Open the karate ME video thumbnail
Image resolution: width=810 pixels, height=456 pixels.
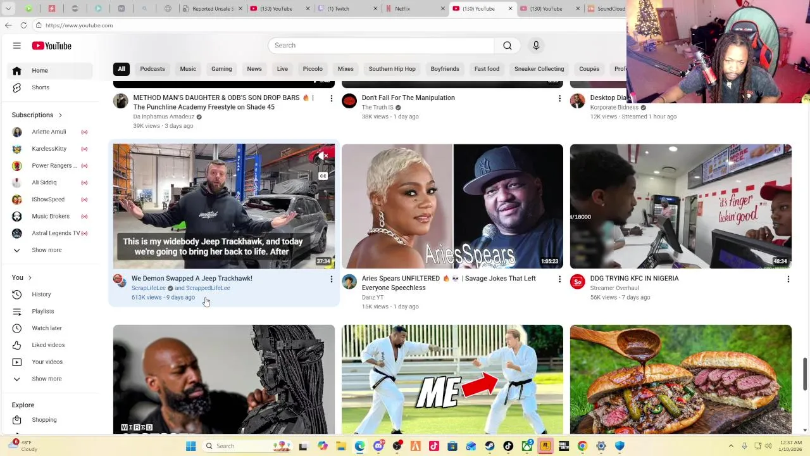452,379
